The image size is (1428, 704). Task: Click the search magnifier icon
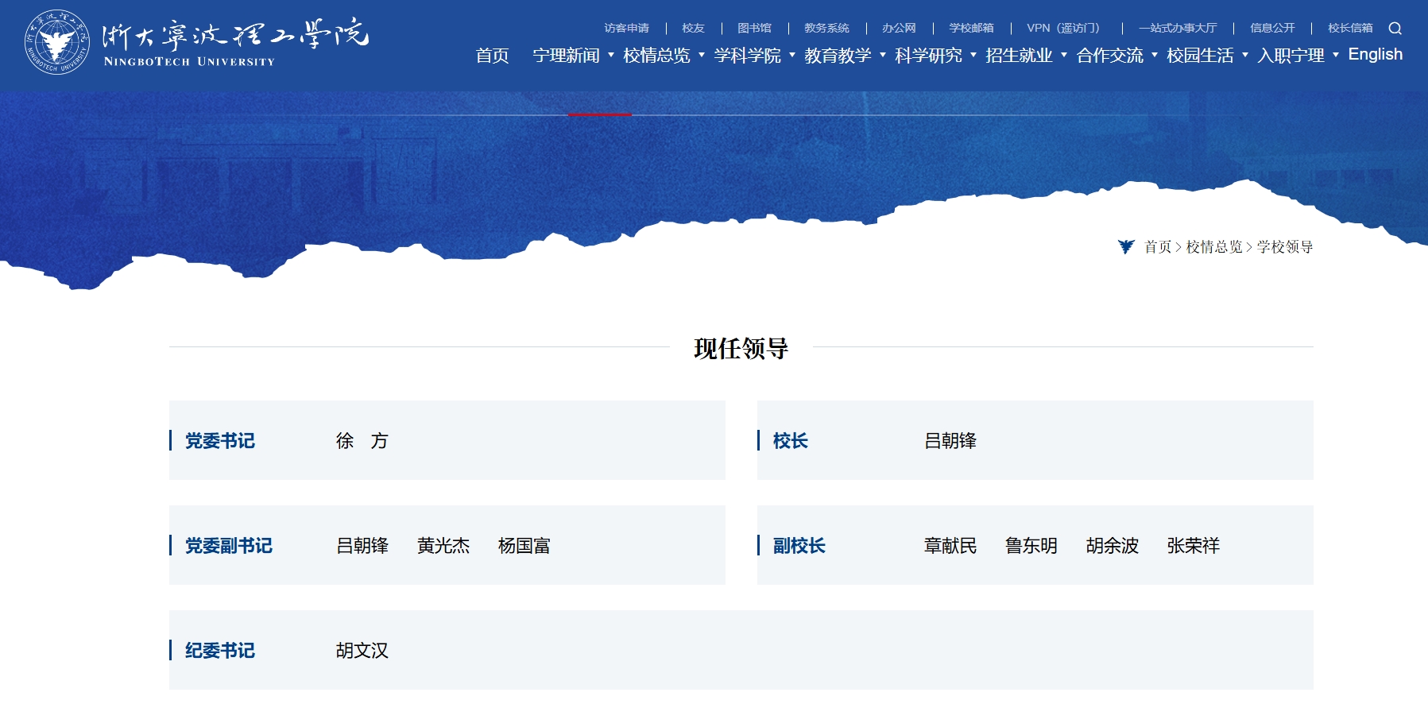1395,29
